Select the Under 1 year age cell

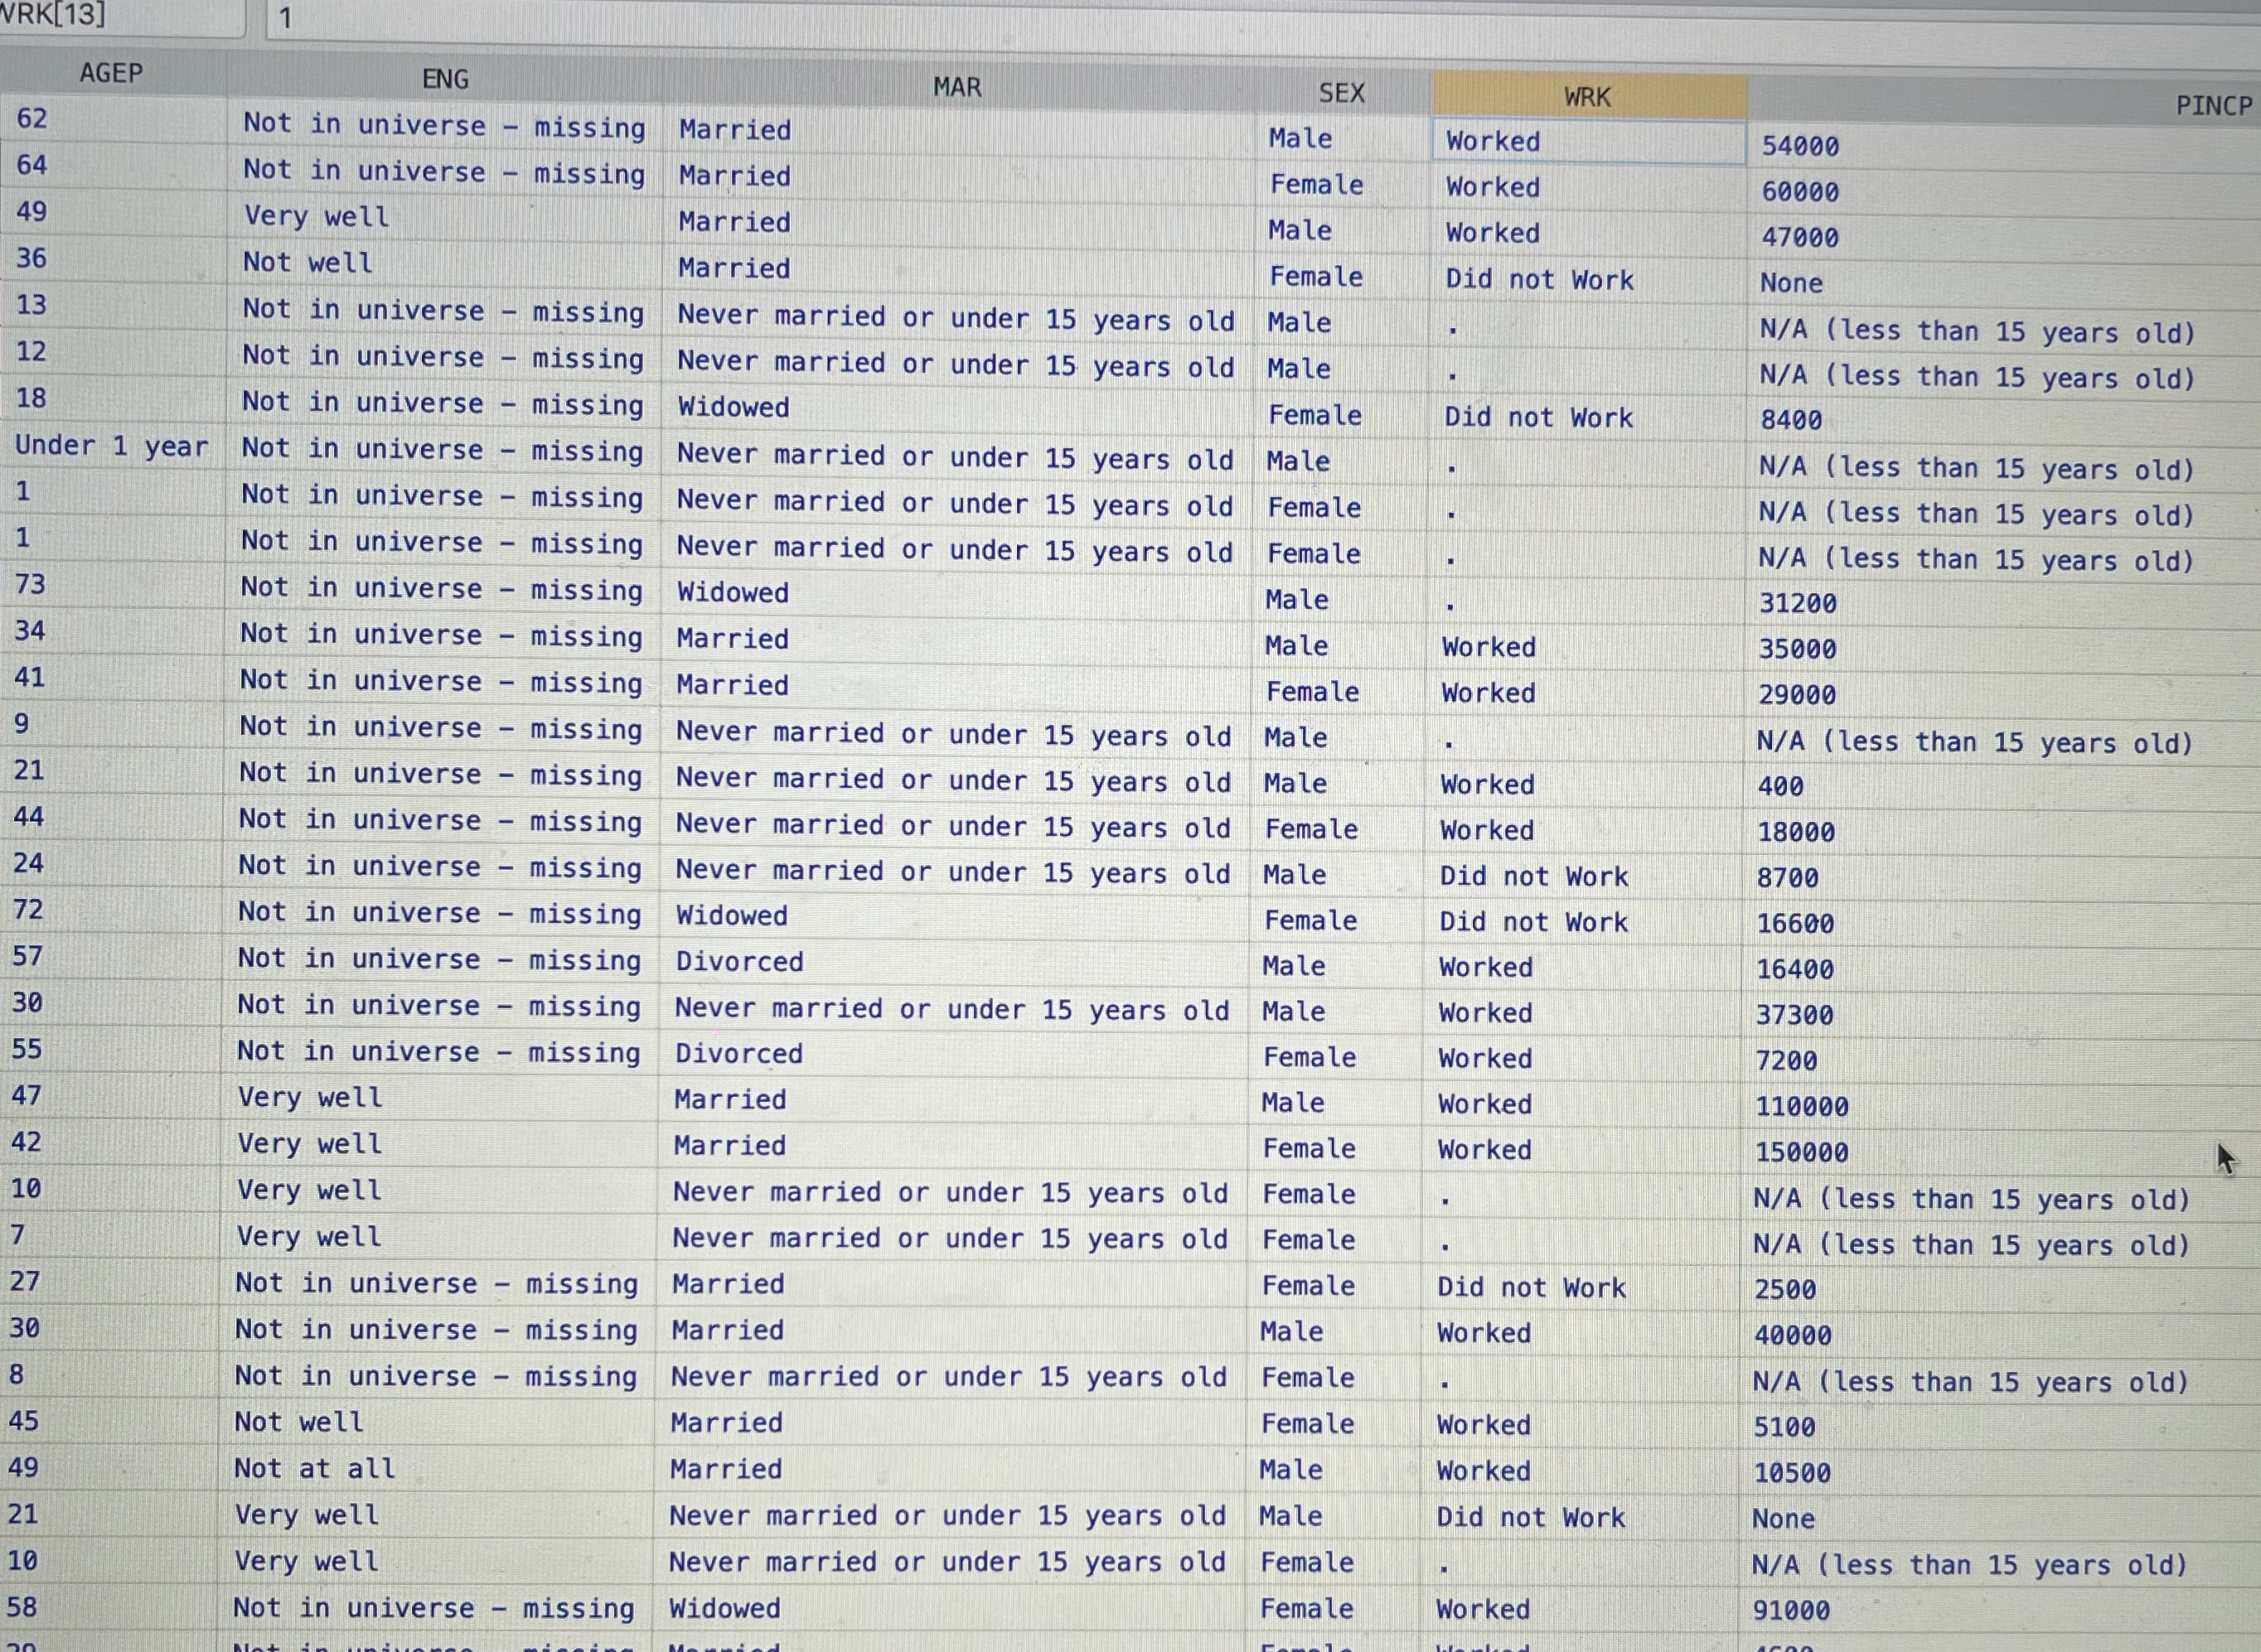click(111, 446)
